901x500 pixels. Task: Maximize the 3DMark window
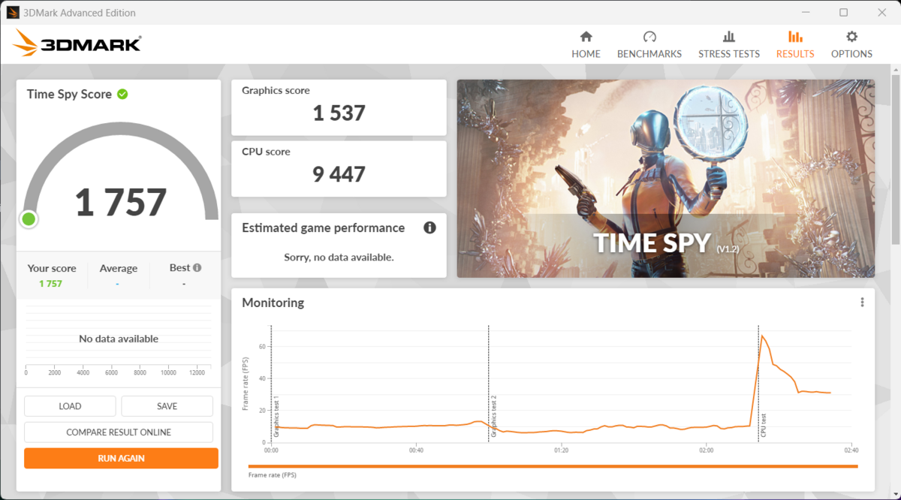point(843,12)
